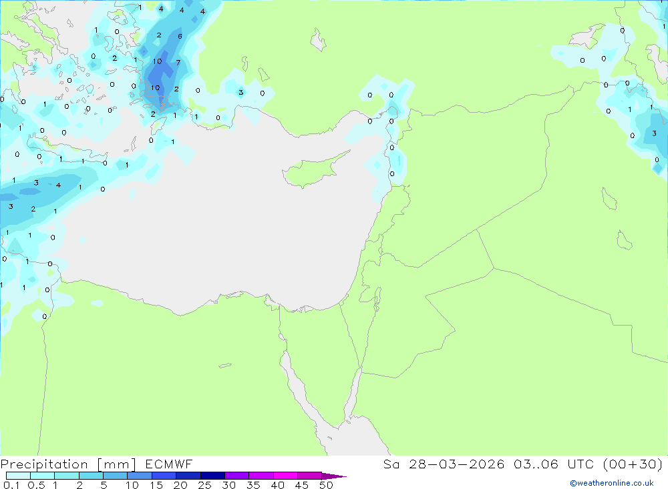This screenshot has width=668, height=489.
Task: Click the legend swatch between 2 and 5
Action: pos(91,476)
